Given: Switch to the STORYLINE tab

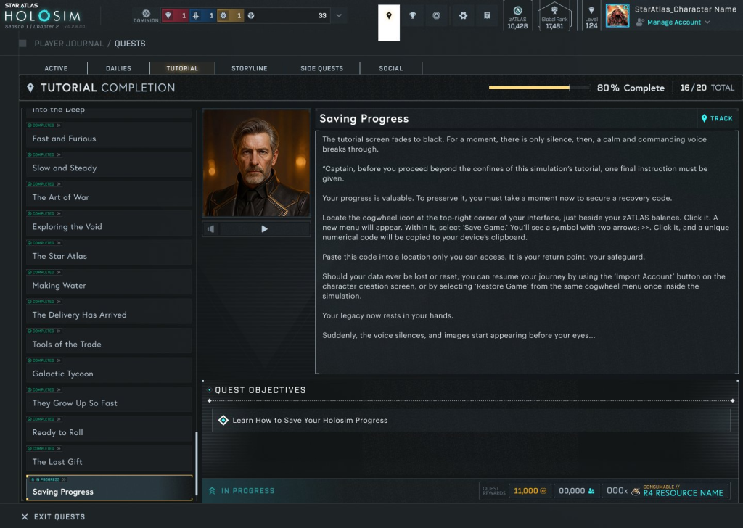Looking at the screenshot, I should (249, 67).
